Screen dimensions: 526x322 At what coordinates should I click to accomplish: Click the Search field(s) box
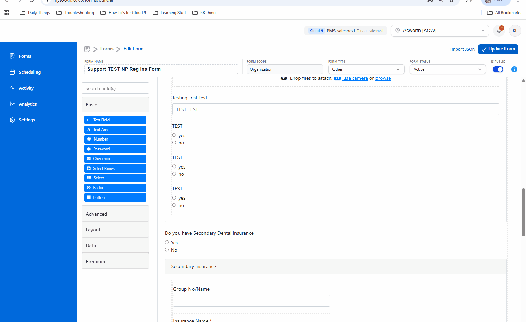pyautogui.click(x=115, y=88)
